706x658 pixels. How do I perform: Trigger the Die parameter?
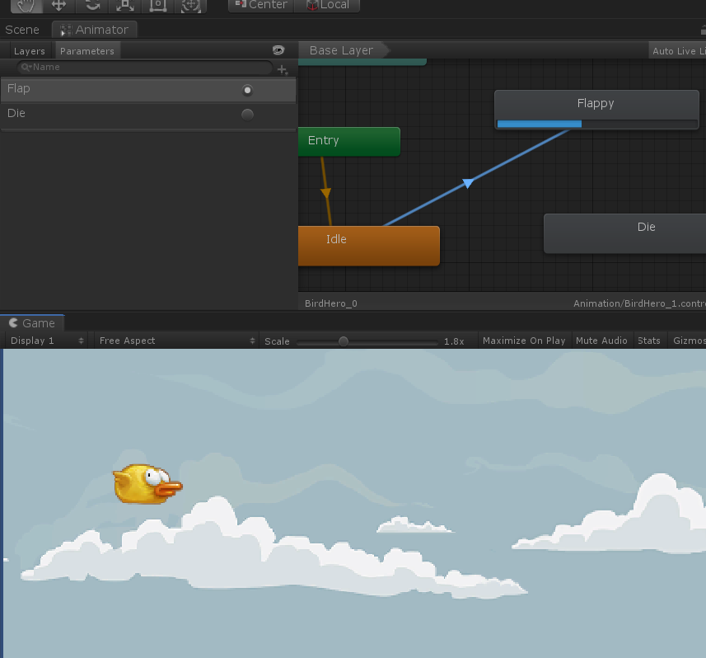[247, 114]
